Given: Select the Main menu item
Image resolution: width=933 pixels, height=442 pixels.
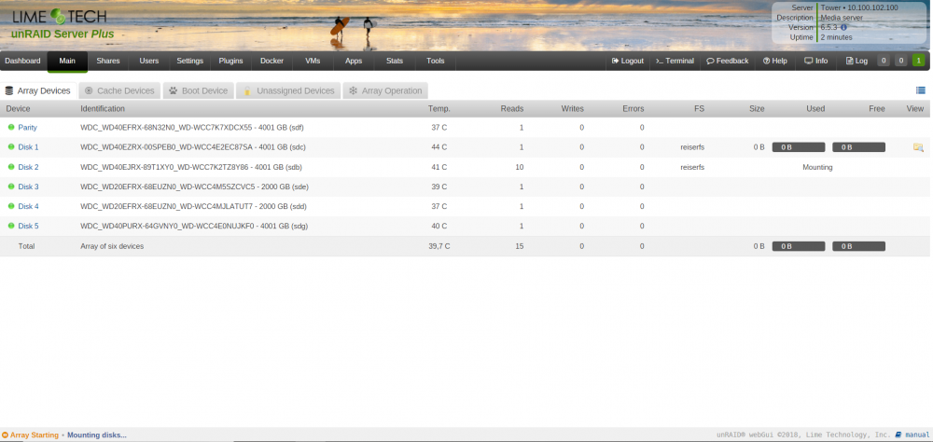Looking at the screenshot, I should [x=67, y=61].
